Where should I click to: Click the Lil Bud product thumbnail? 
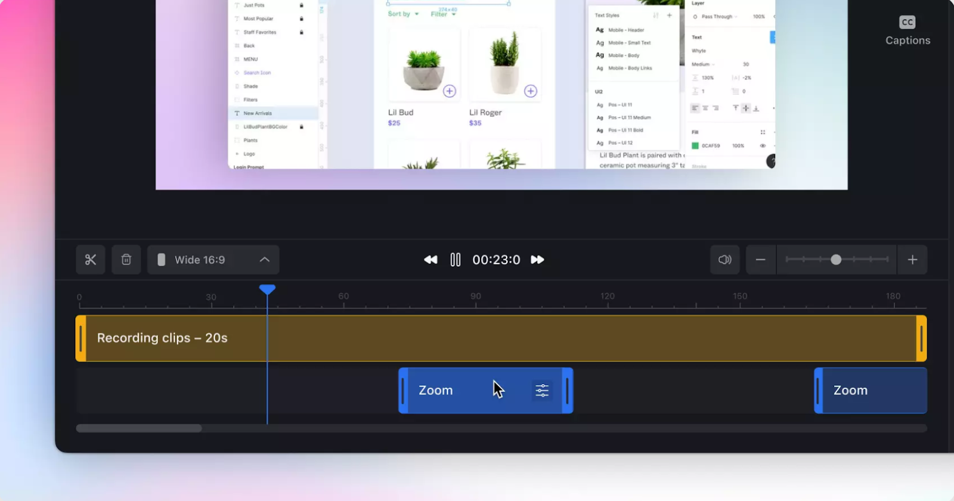424,65
